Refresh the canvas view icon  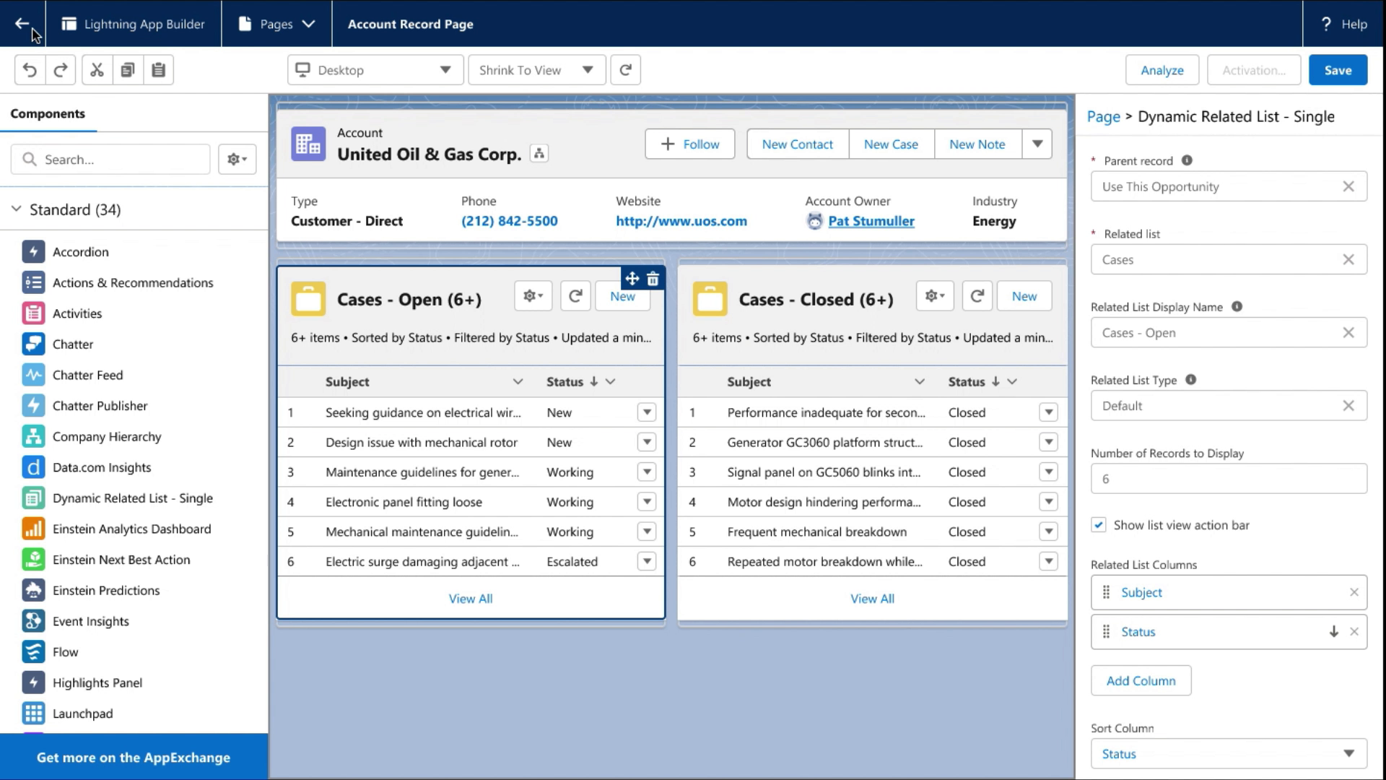[625, 70]
